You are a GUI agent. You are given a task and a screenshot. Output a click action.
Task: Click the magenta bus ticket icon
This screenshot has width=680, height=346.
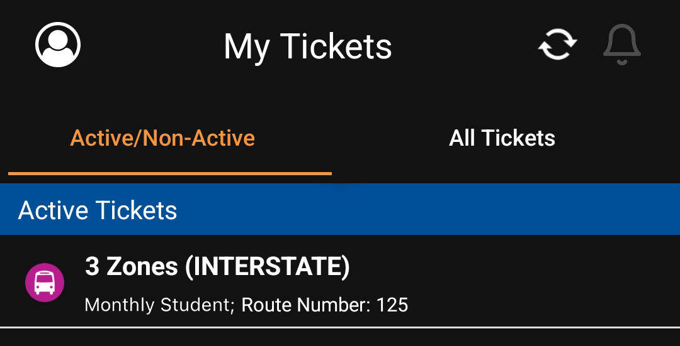tap(45, 283)
